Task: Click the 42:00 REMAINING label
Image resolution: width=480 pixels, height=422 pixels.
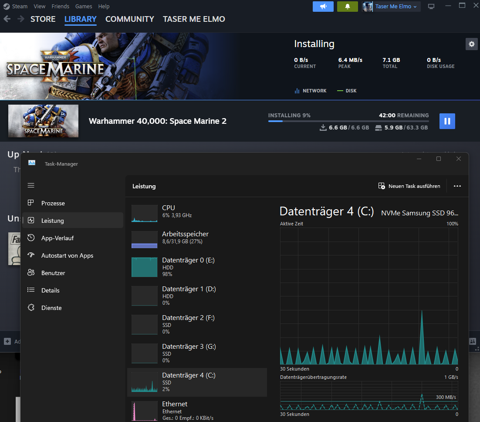Action: (404, 115)
